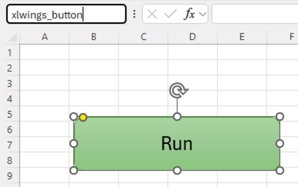
Task: Click the Enter checkmark formula icon
Action: click(x=170, y=15)
